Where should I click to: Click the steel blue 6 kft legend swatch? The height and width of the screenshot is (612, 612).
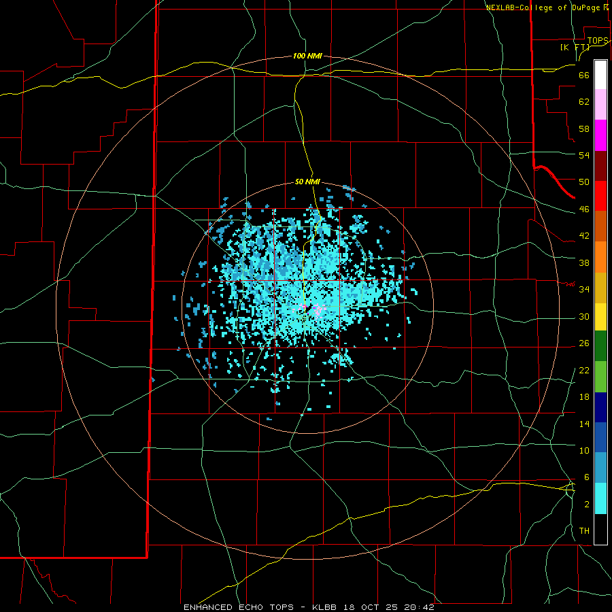(x=600, y=468)
